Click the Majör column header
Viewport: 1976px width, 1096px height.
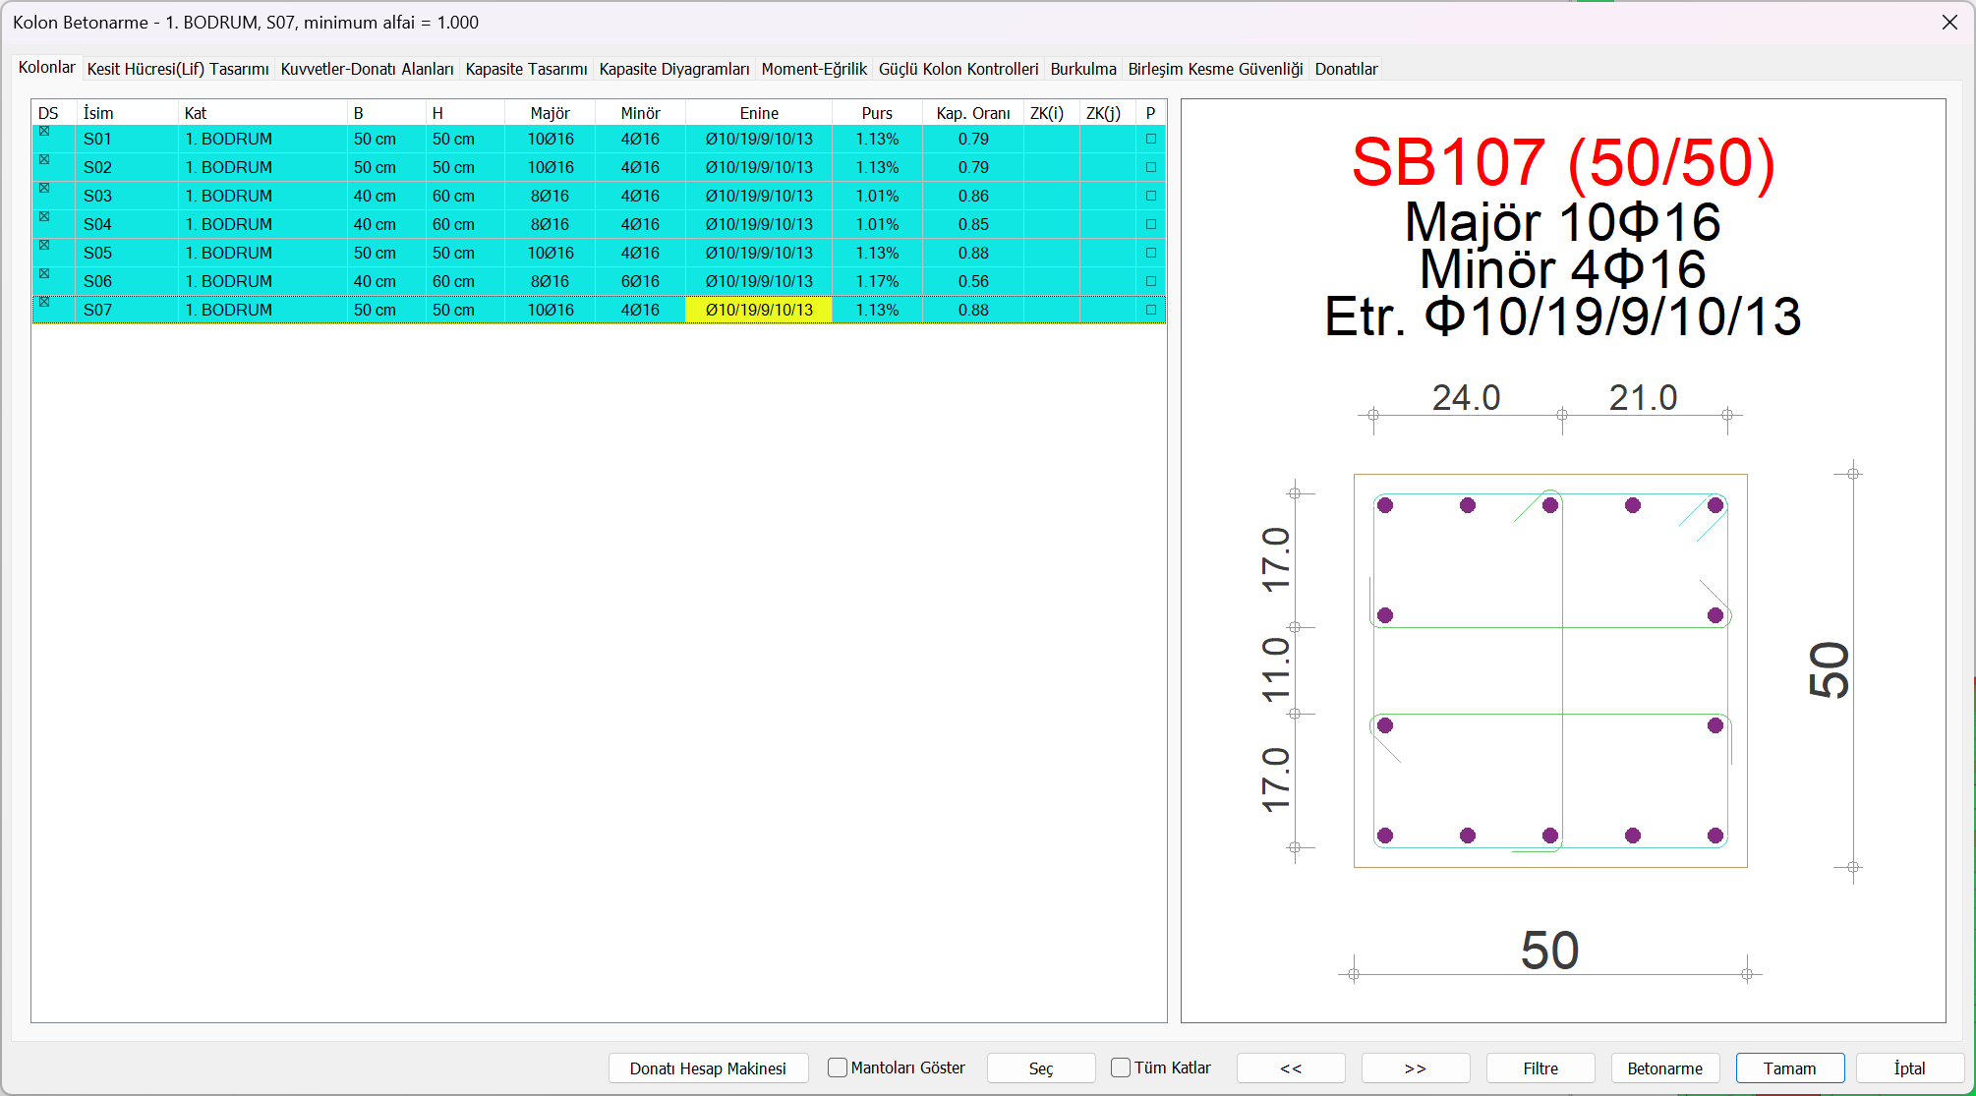click(x=550, y=113)
